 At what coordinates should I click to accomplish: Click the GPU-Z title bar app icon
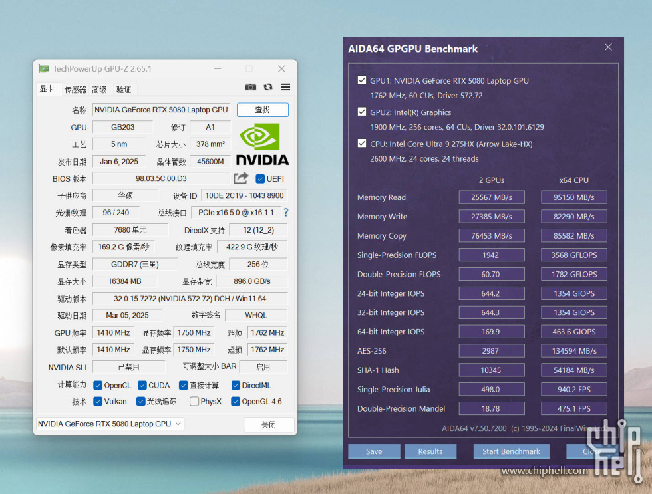point(44,68)
